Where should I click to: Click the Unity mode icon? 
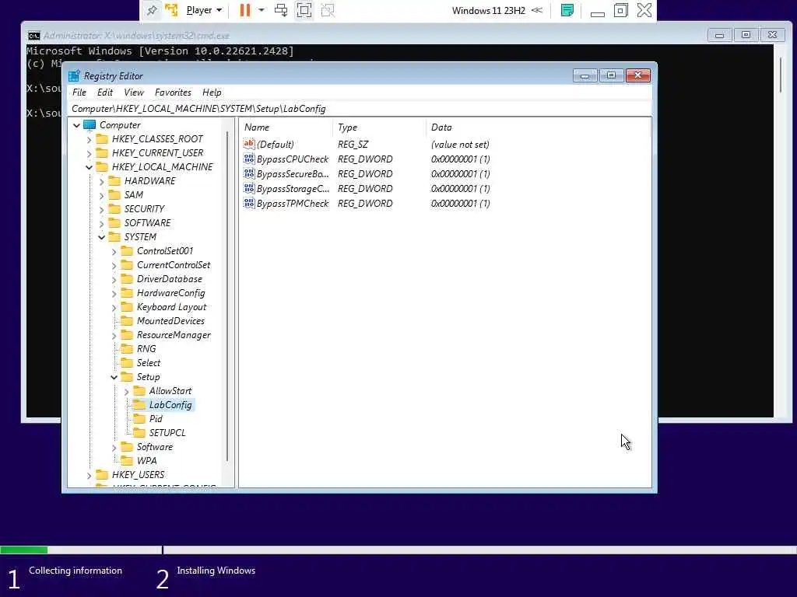pos(328,10)
